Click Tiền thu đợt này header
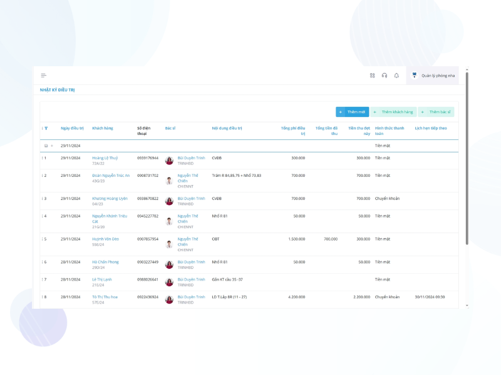This screenshot has height=375, width=501. tap(359, 131)
